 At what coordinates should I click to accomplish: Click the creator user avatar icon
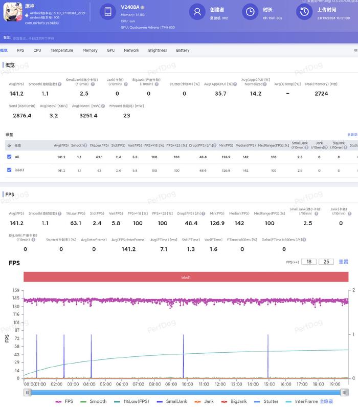(197, 12)
